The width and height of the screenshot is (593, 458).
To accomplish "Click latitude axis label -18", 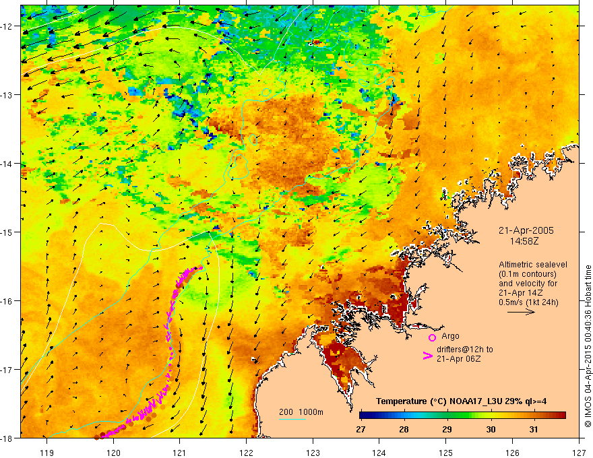I will (x=7, y=438).
